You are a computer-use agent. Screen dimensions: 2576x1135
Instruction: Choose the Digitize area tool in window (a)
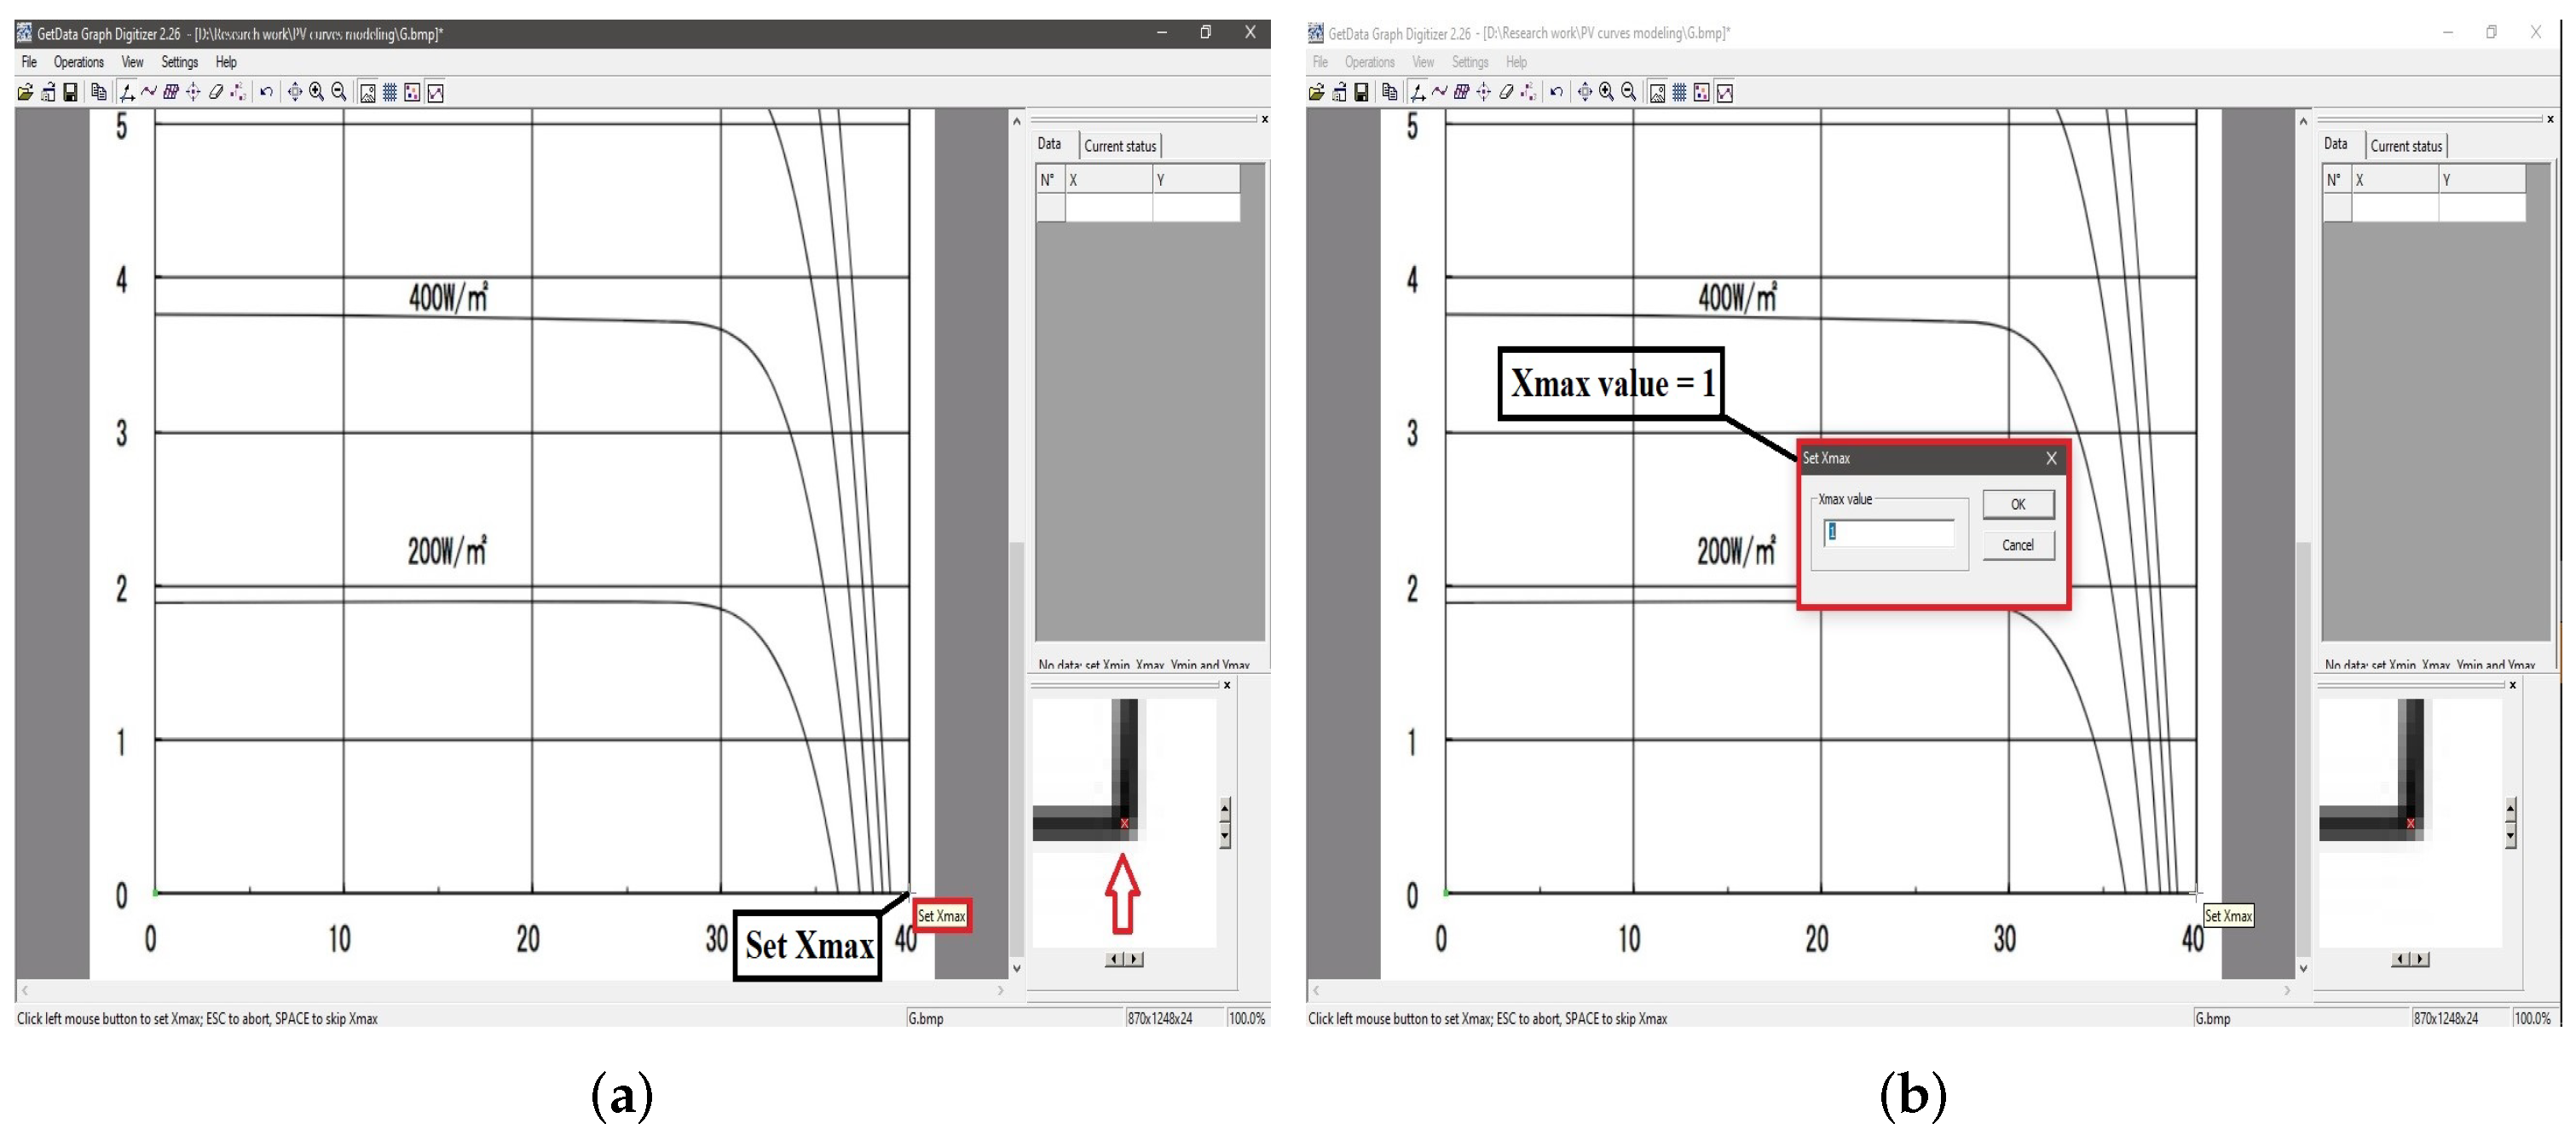pyautogui.click(x=171, y=93)
